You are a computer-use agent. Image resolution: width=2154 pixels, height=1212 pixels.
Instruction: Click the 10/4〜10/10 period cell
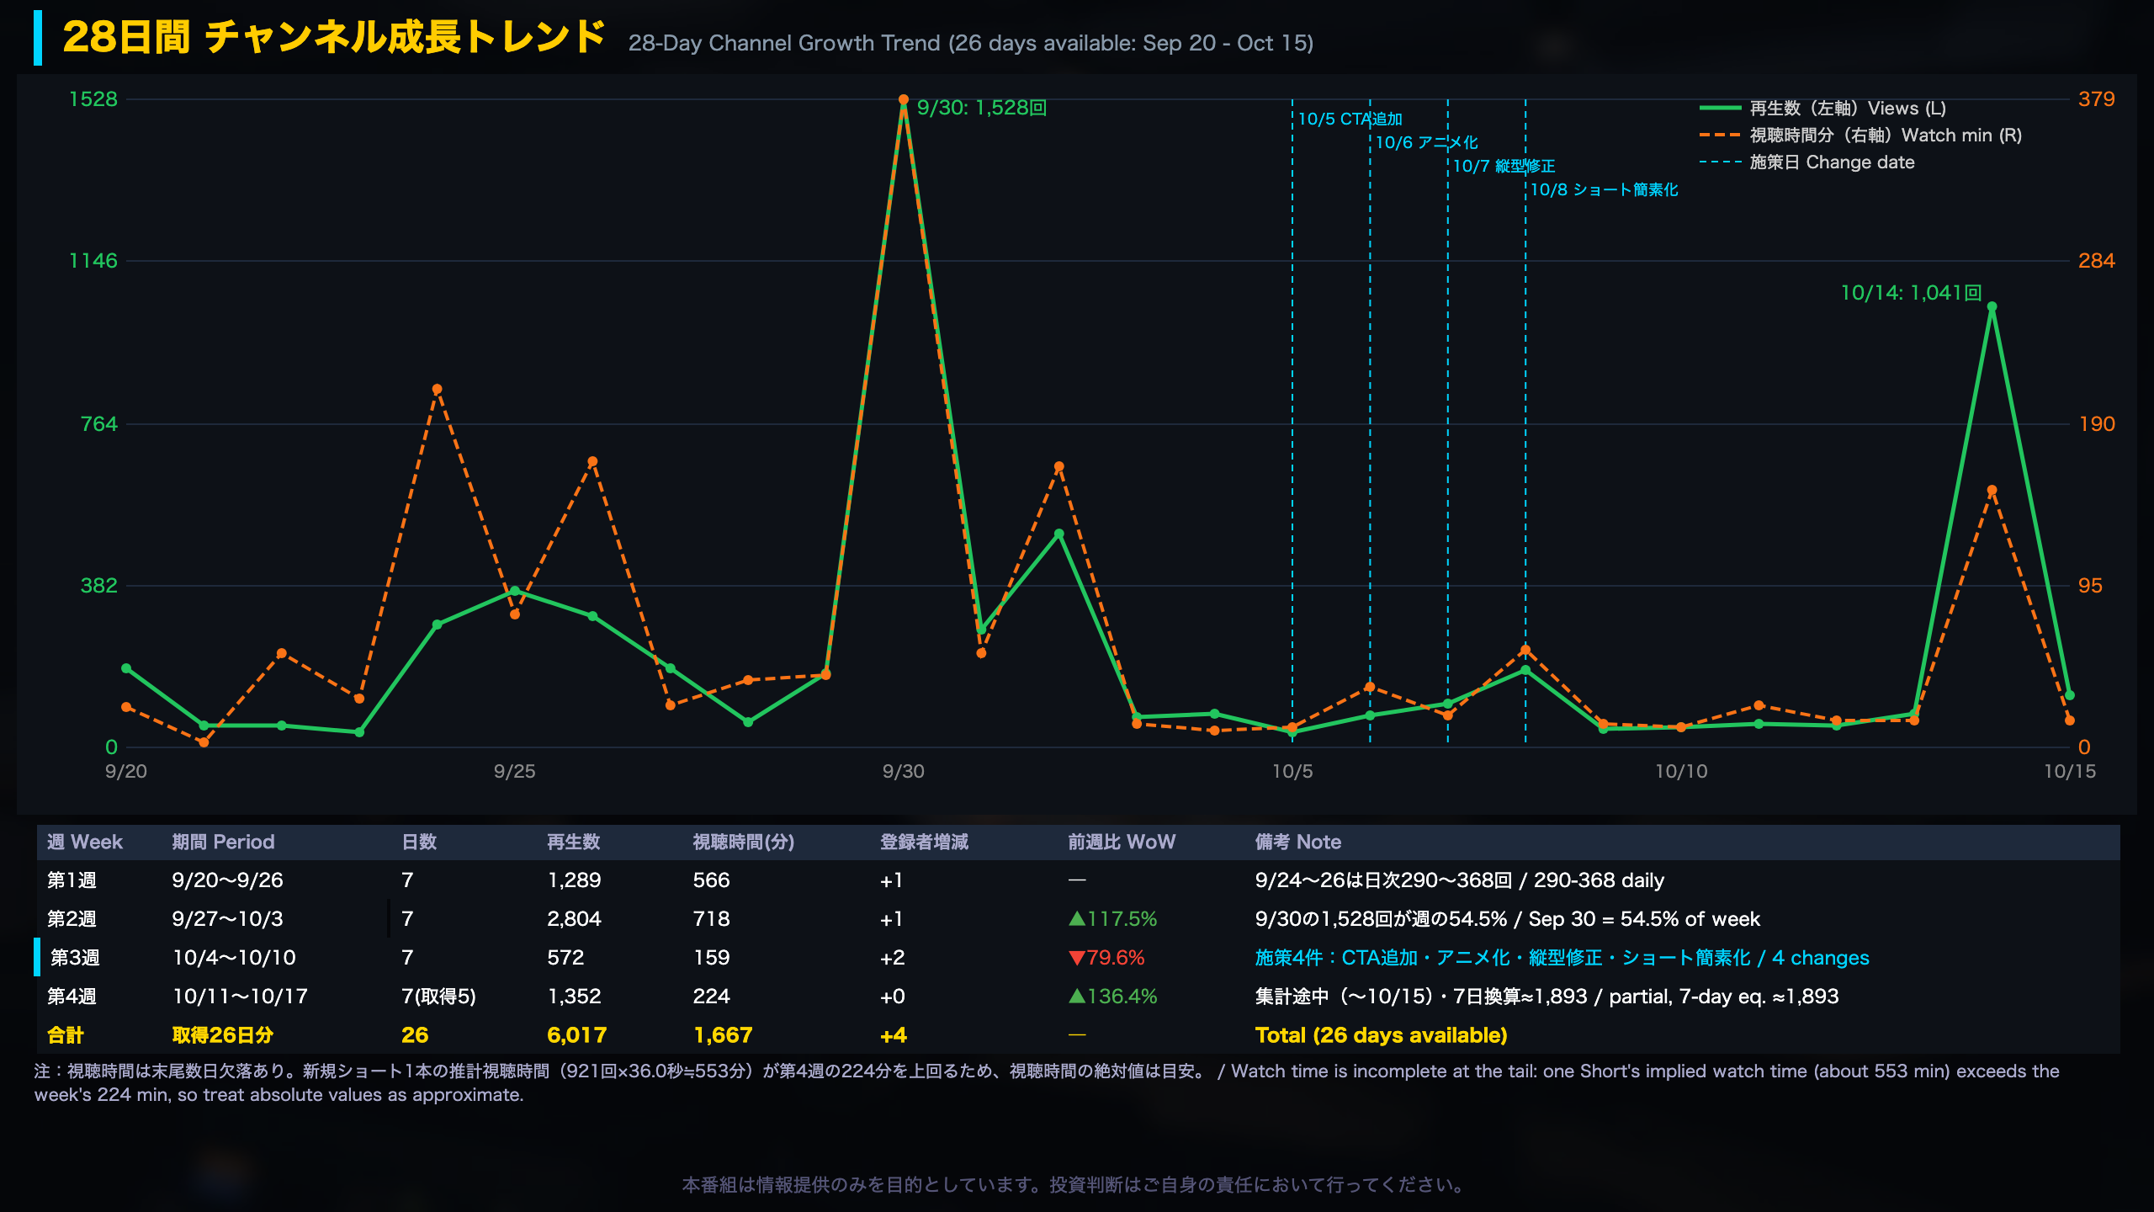click(x=234, y=958)
